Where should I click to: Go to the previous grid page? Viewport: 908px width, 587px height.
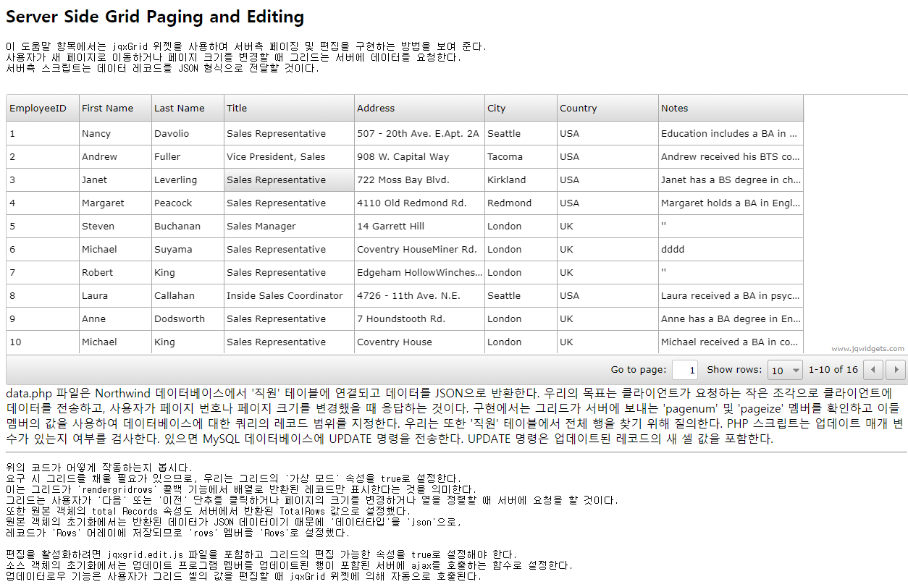coord(874,370)
